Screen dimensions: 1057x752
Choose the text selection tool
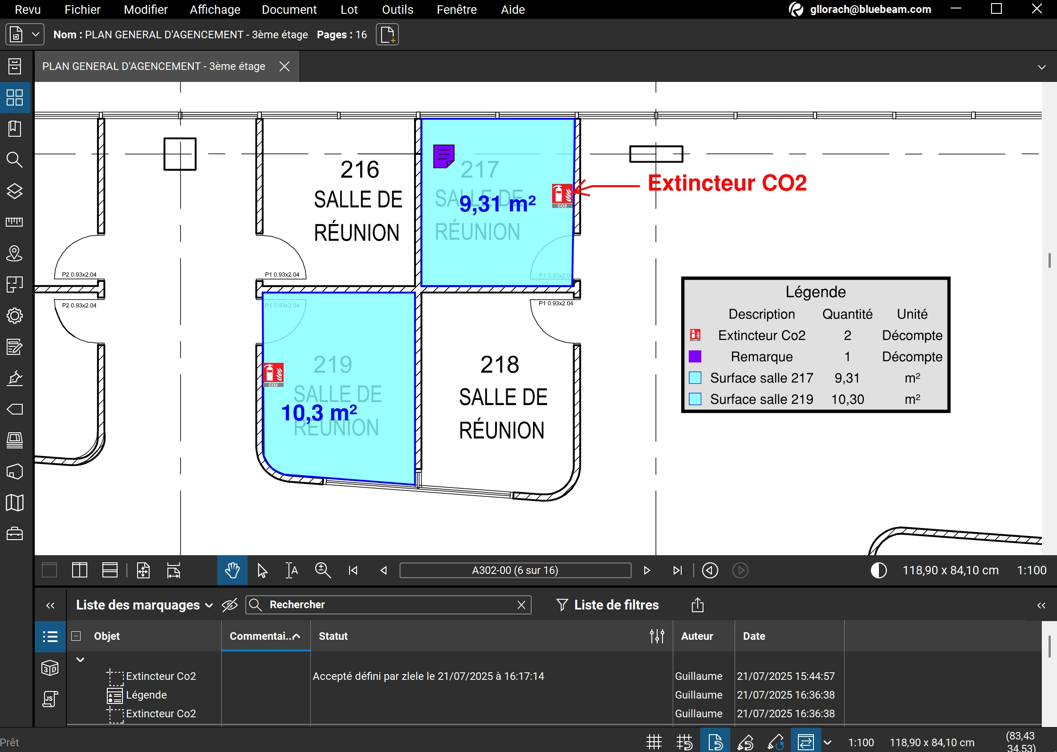tap(292, 570)
